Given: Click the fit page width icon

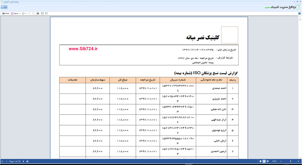Looking at the screenshot, I should coord(46,14).
